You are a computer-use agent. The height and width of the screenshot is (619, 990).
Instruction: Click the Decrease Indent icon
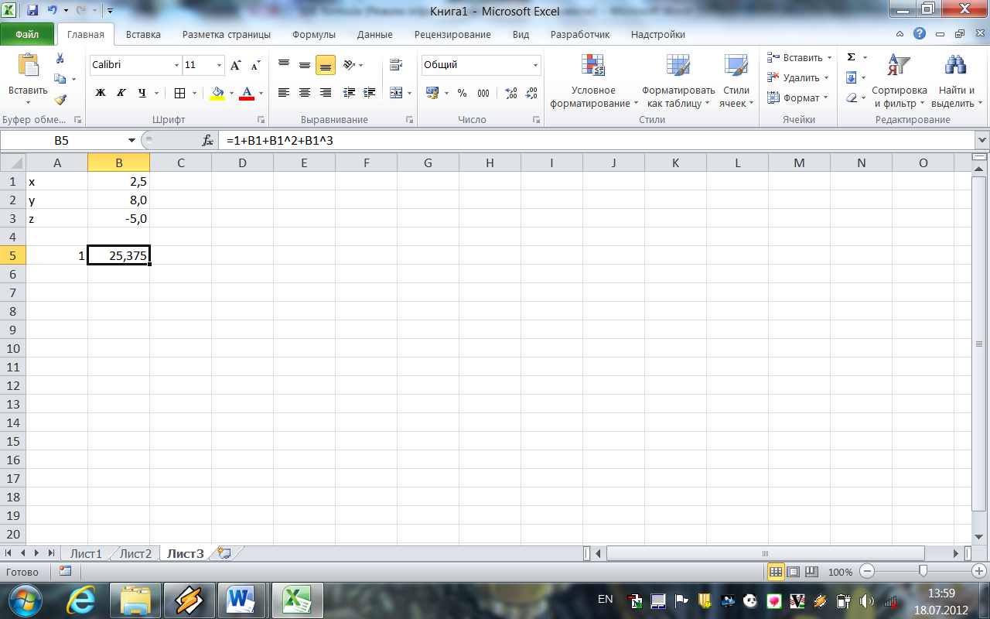click(x=349, y=93)
